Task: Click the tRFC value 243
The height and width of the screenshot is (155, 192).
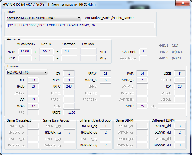Action: point(69,86)
